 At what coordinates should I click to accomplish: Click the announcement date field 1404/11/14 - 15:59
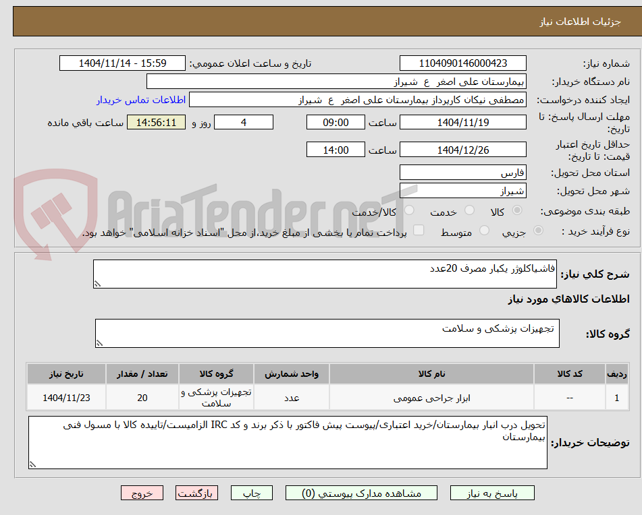[122, 63]
